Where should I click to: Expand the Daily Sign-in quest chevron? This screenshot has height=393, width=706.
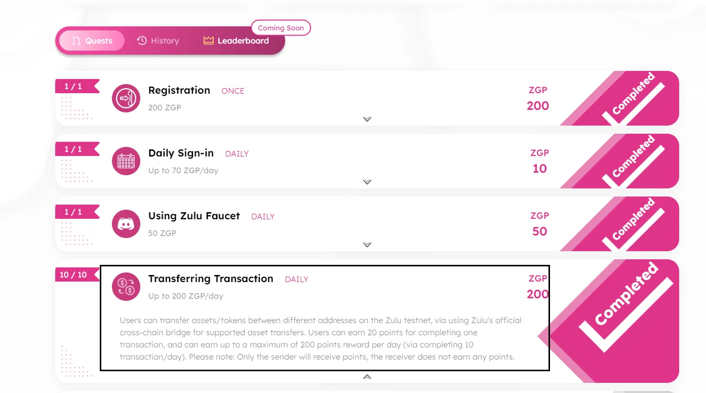coord(367,182)
